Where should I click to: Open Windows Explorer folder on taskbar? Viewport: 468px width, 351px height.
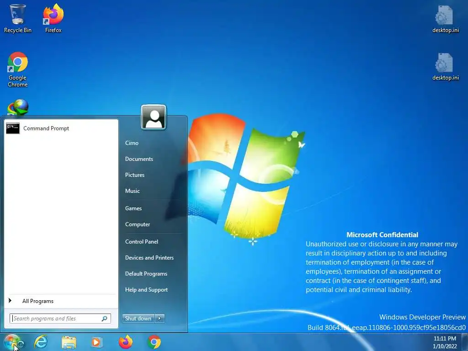(x=69, y=342)
